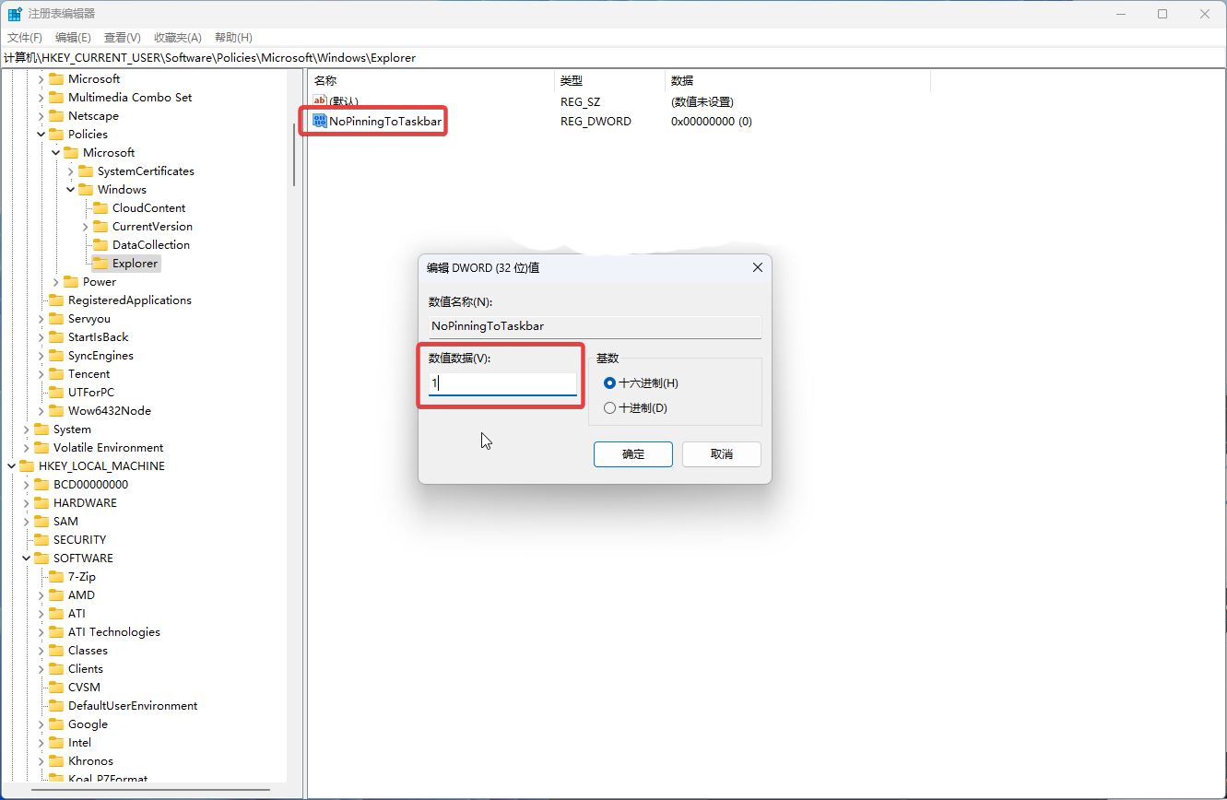1227x800 pixels.
Task: Click the SAM folder icon
Action: (x=41, y=521)
